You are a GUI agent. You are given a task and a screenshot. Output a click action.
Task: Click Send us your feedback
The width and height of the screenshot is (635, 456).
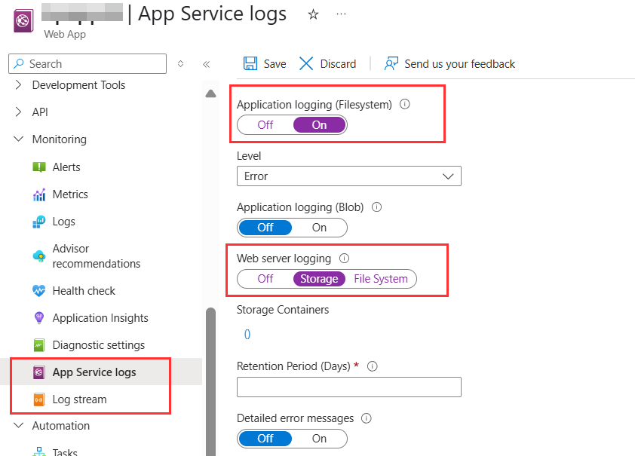tap(459, 64)
